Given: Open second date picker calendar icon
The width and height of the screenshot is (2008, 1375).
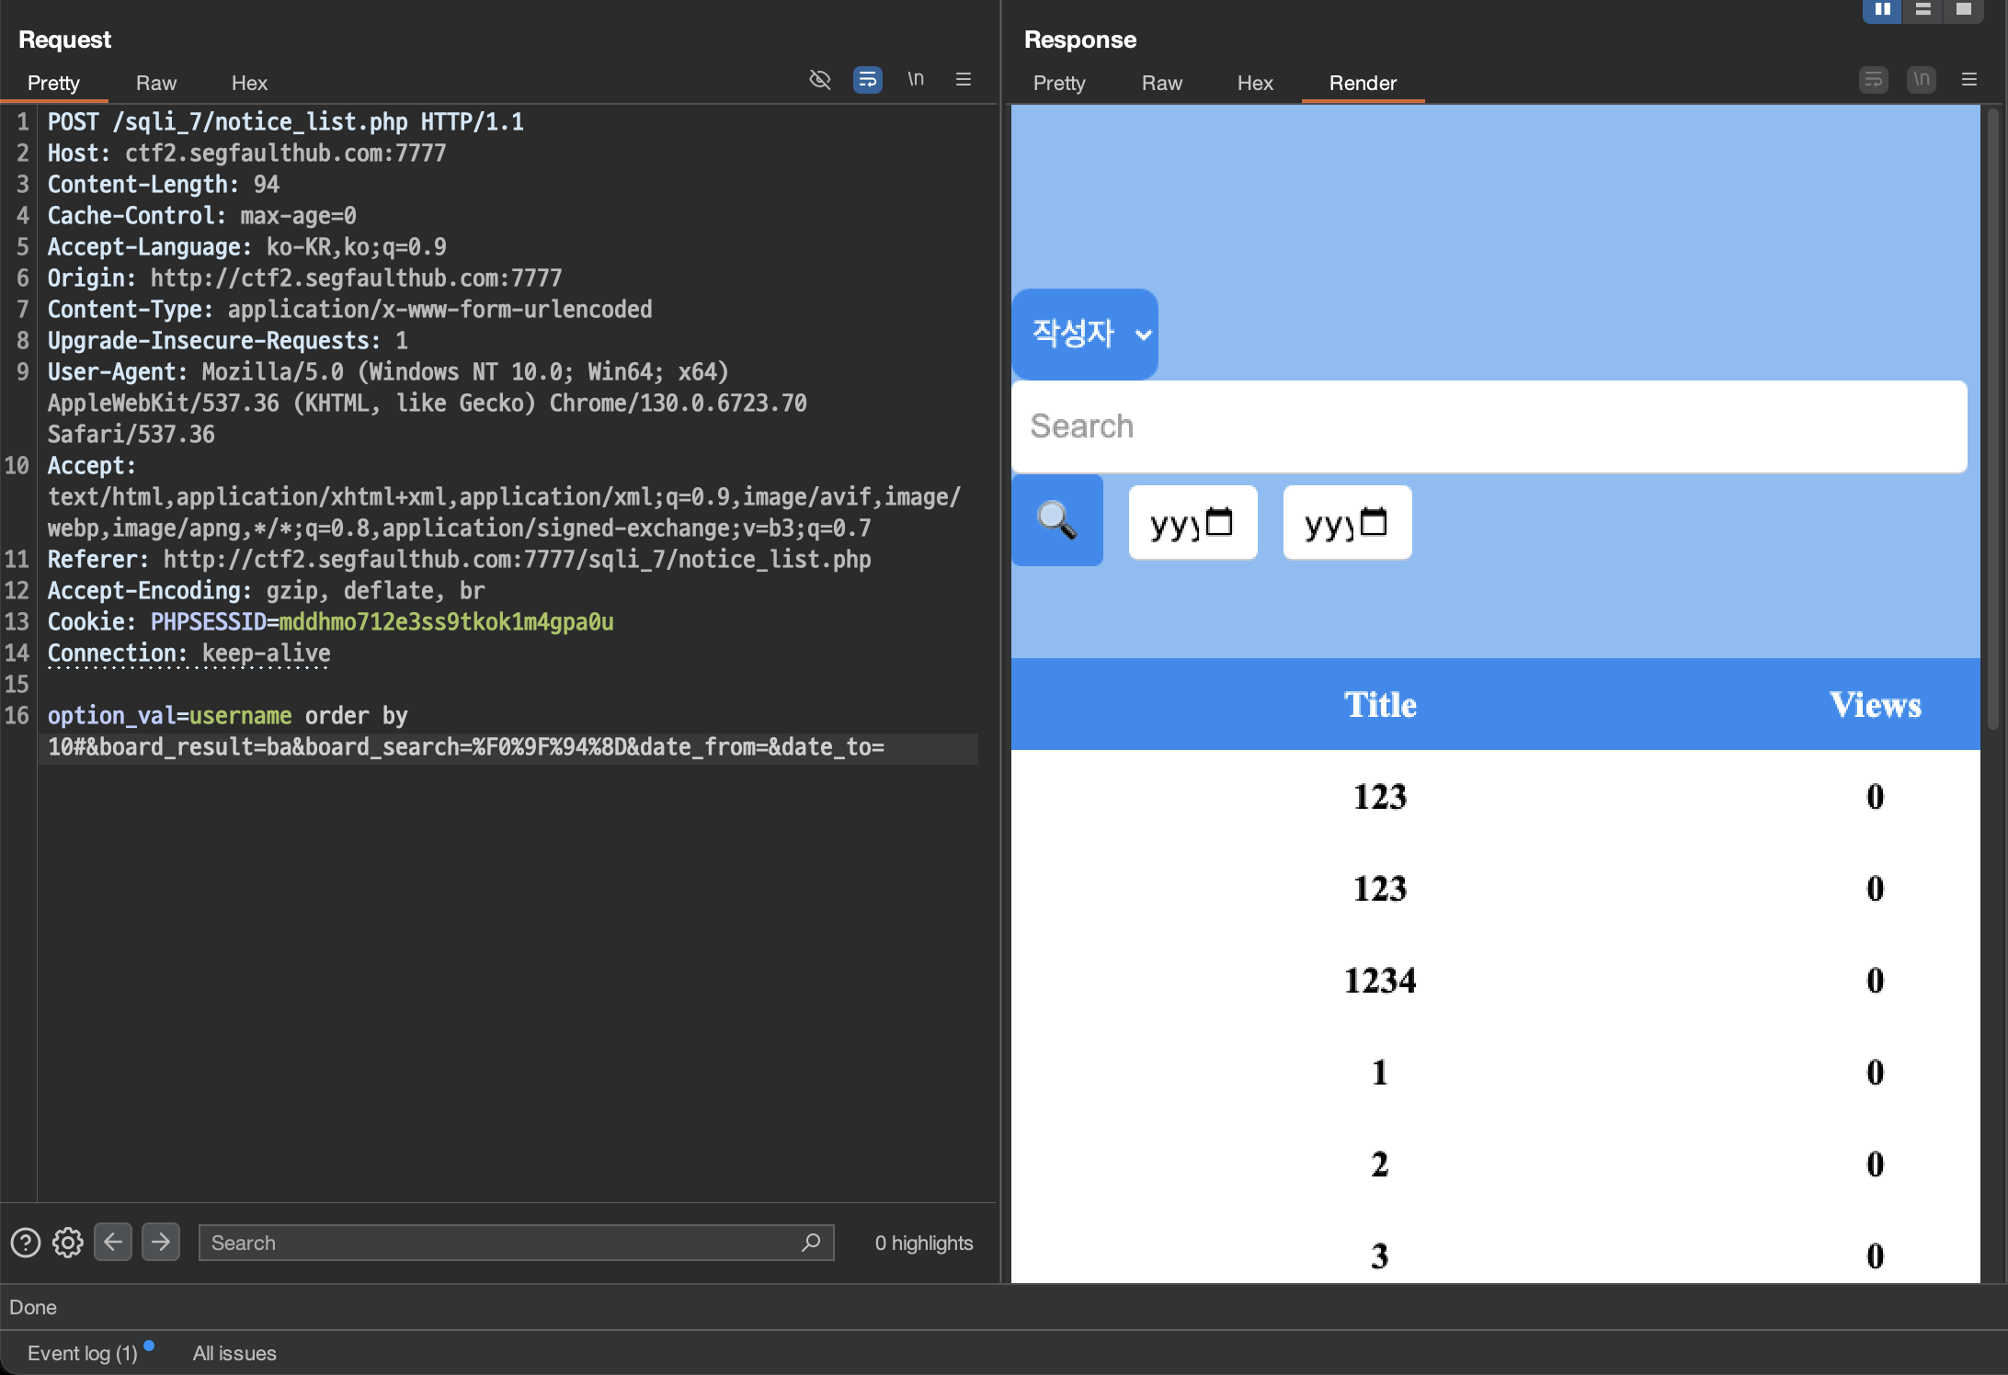Looking at the screenshot, I should point(1374,522).
